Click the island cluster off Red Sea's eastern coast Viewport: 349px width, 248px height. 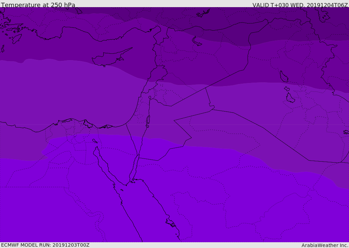(x=171, y=223)
